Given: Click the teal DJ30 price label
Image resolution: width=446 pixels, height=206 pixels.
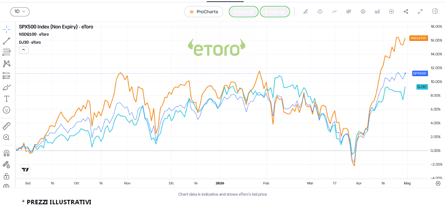Looking at the screenshot, I should [x=422, y=87].
